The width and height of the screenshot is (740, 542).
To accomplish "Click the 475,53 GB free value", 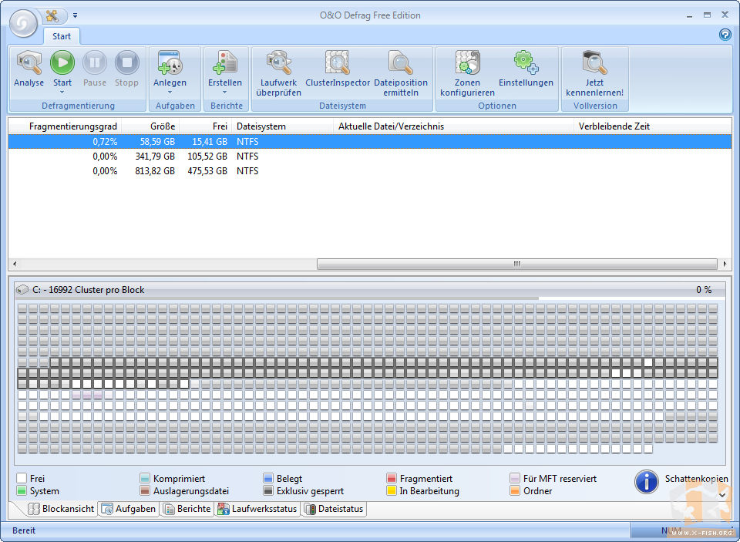I will (207, 171).
